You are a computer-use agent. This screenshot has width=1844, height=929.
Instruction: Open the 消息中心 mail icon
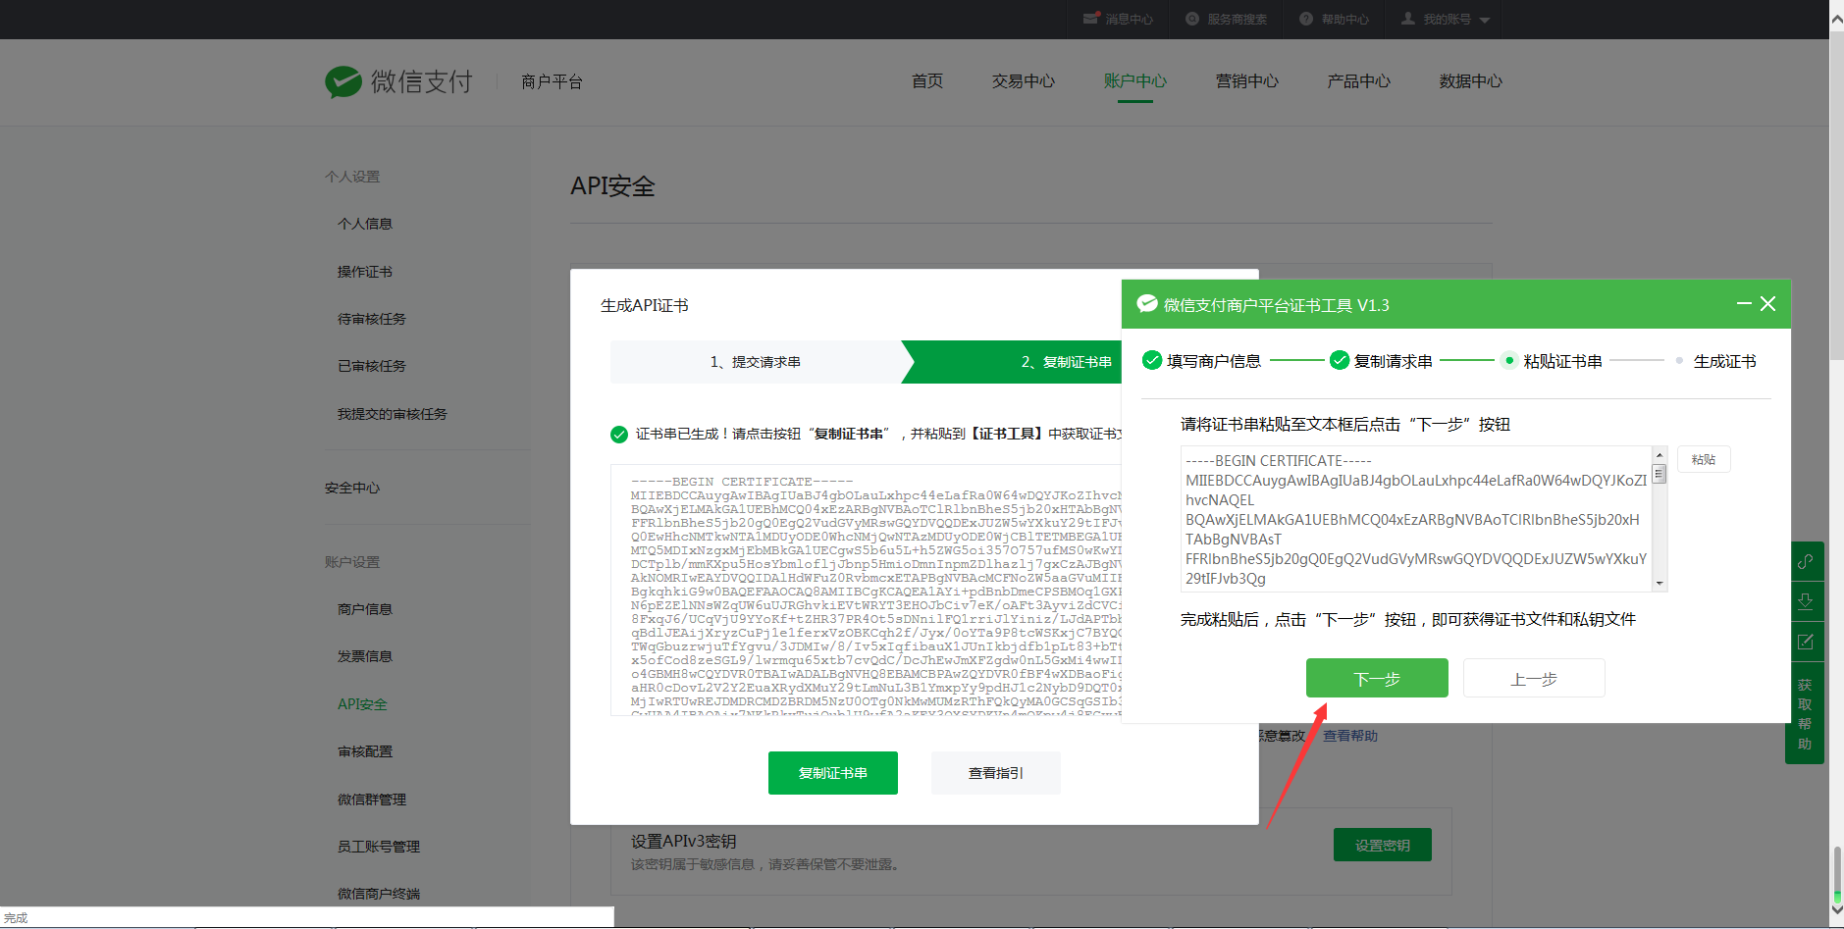[1090, 19]
